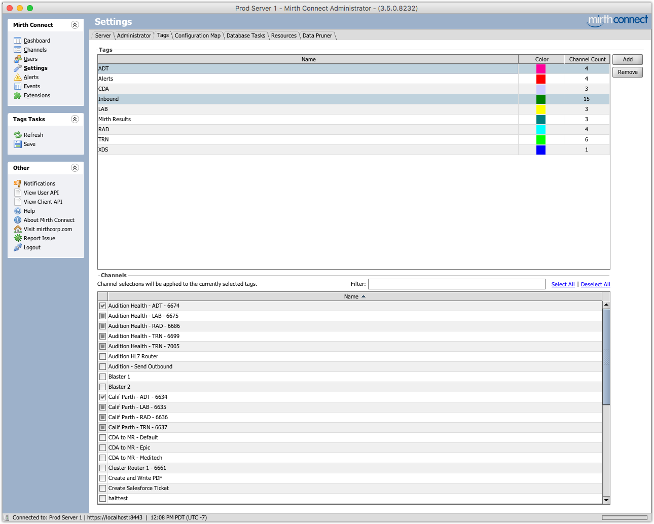Viewport: 654px width, 524px height.
Task: Sort tags by Color column header
Action: point(541,59)
